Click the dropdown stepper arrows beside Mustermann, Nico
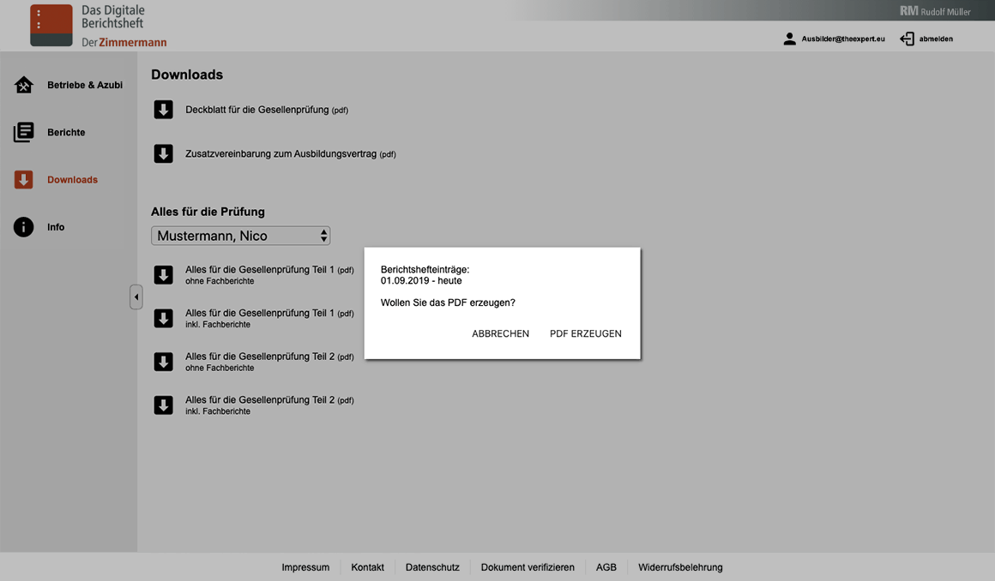Viewport: 995px width, 581px height. (x=324, y=235)
